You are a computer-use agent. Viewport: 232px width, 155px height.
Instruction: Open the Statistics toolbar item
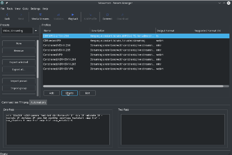[59, 17]
